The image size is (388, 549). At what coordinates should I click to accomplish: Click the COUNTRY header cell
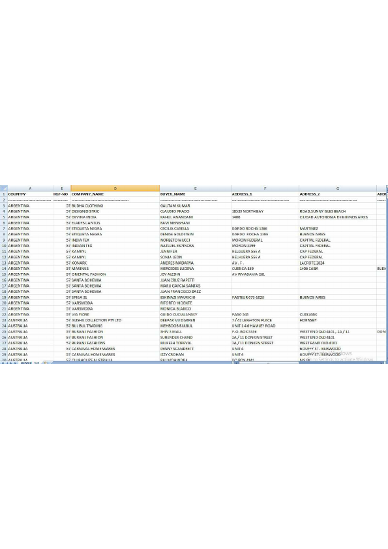click(30, 194)
